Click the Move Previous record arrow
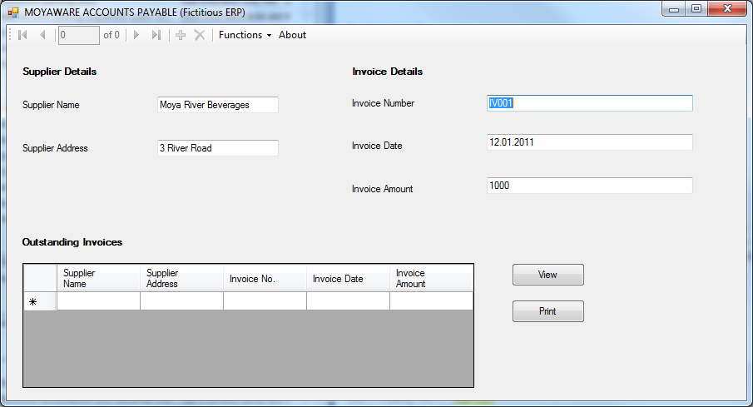Image resolution: width=753 pixels, height=407 pixels. [42, 35]
